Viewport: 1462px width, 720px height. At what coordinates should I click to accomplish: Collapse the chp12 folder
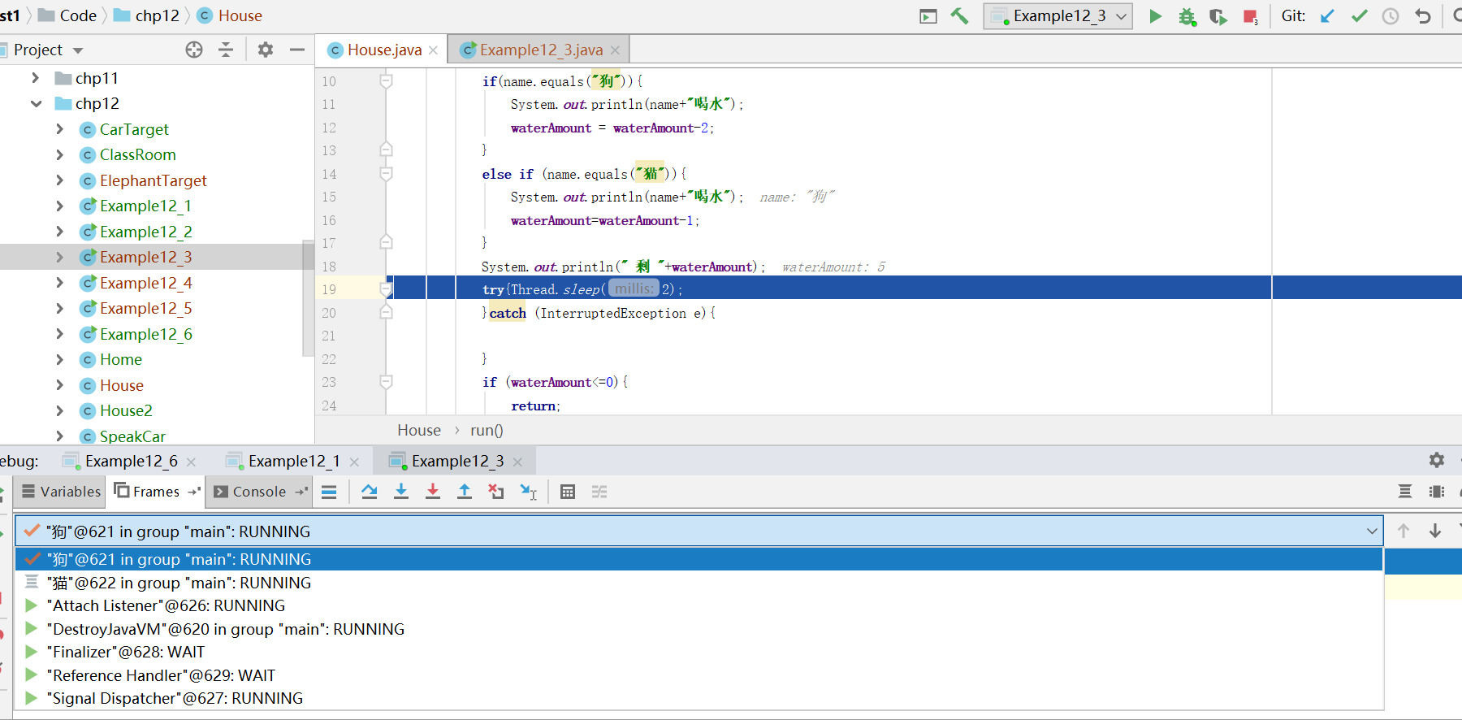tap(36, 103)
